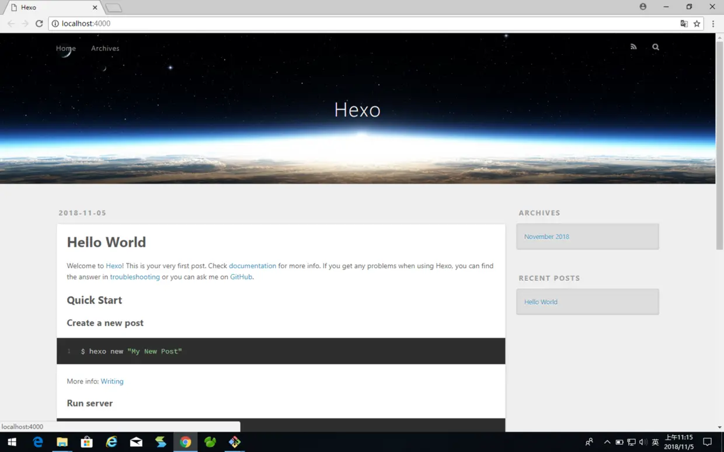This screenshot has width=724, height=452.
Task: Open the Git Bash icon in the taskbar
Action: [235, 442]
